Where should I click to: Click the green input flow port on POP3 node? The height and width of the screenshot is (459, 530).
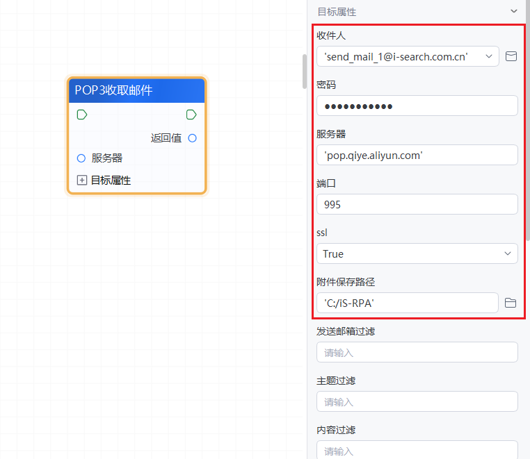coord(82,115)
